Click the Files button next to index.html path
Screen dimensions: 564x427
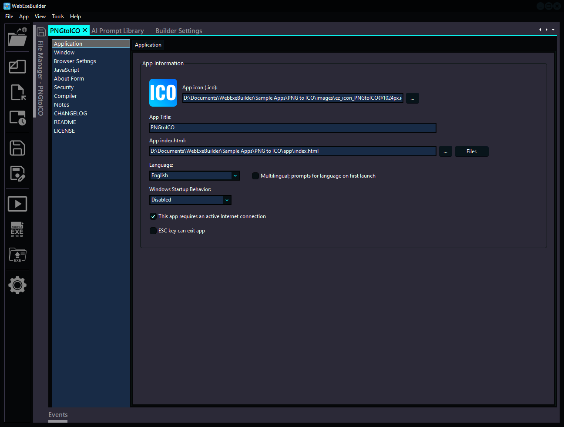(x=471, y=151)
